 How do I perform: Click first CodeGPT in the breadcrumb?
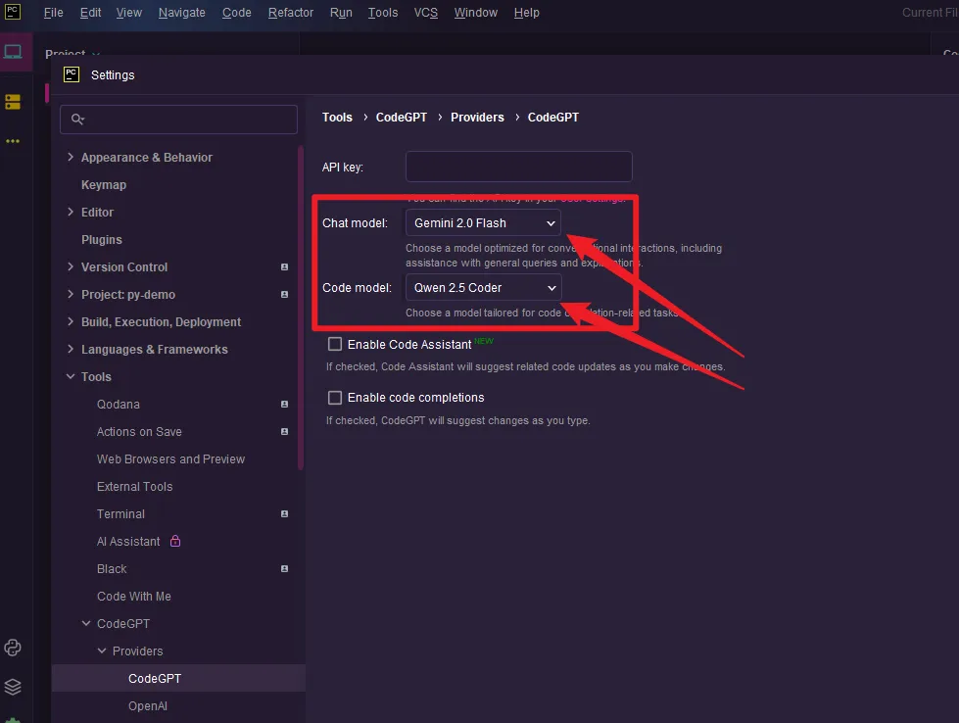pos(402,117)
